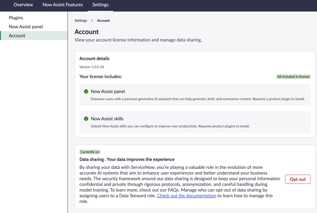
Task: Click the breadcrumb chevron separator
Action: point(92,21)
